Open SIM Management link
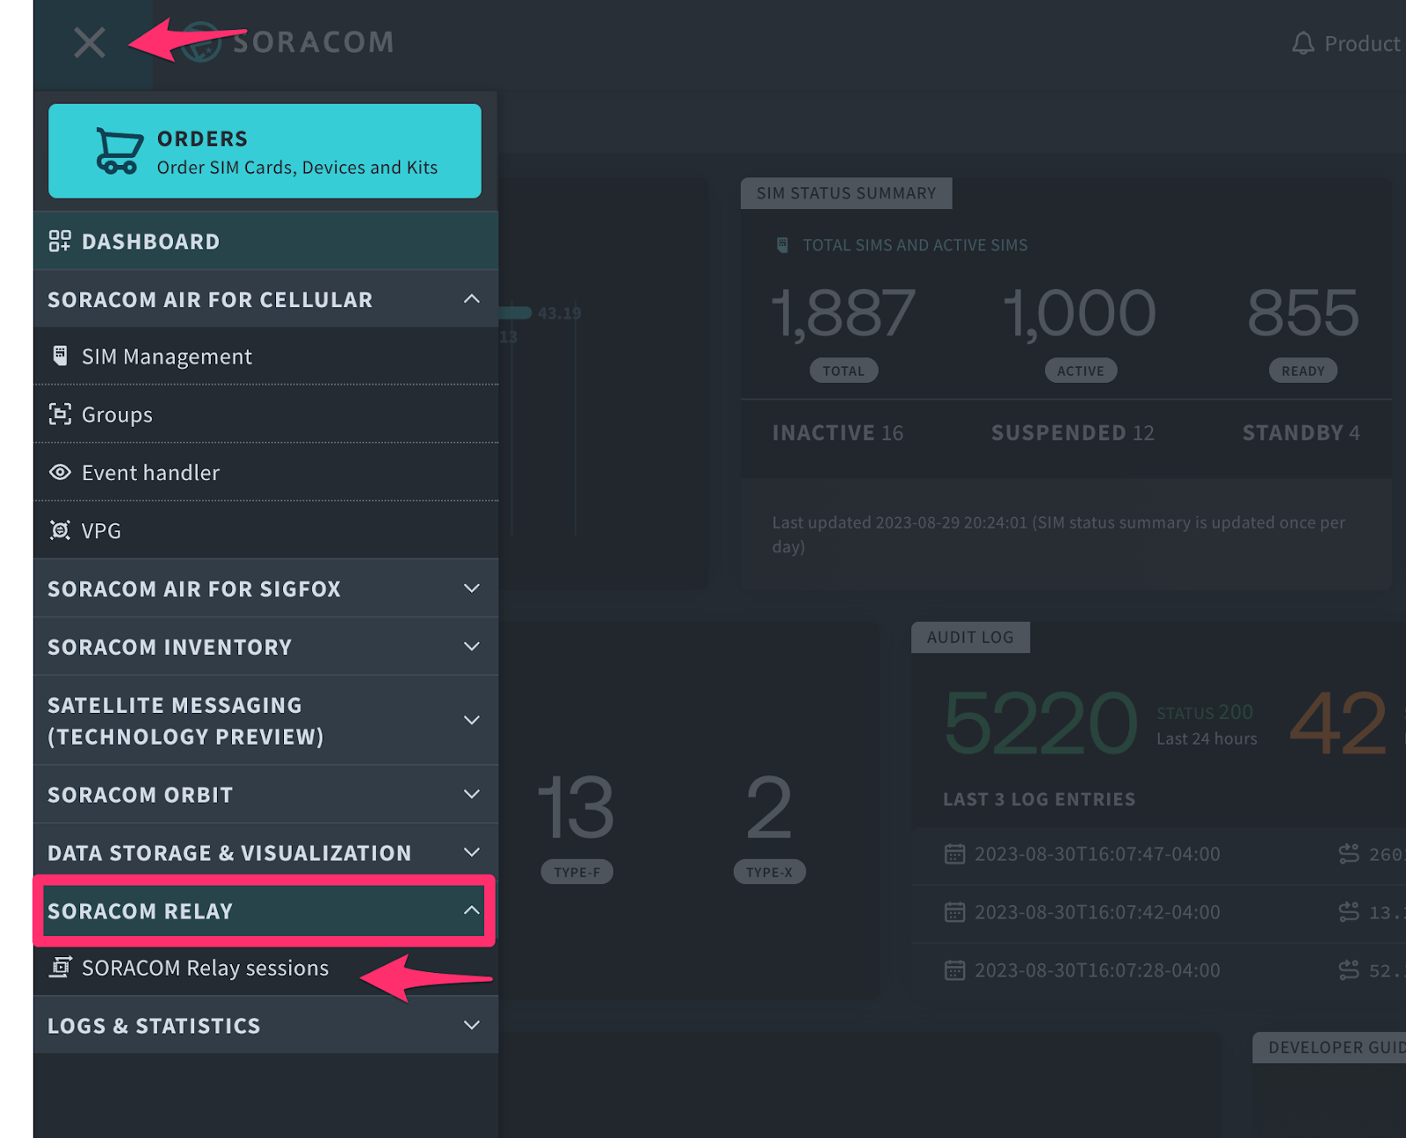This screenshot has height=1138, width=1406. pyautogui.click(x=167, y=356)
